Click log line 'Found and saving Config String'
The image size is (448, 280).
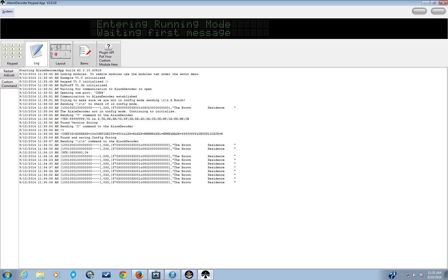click(x=68, y=138)
